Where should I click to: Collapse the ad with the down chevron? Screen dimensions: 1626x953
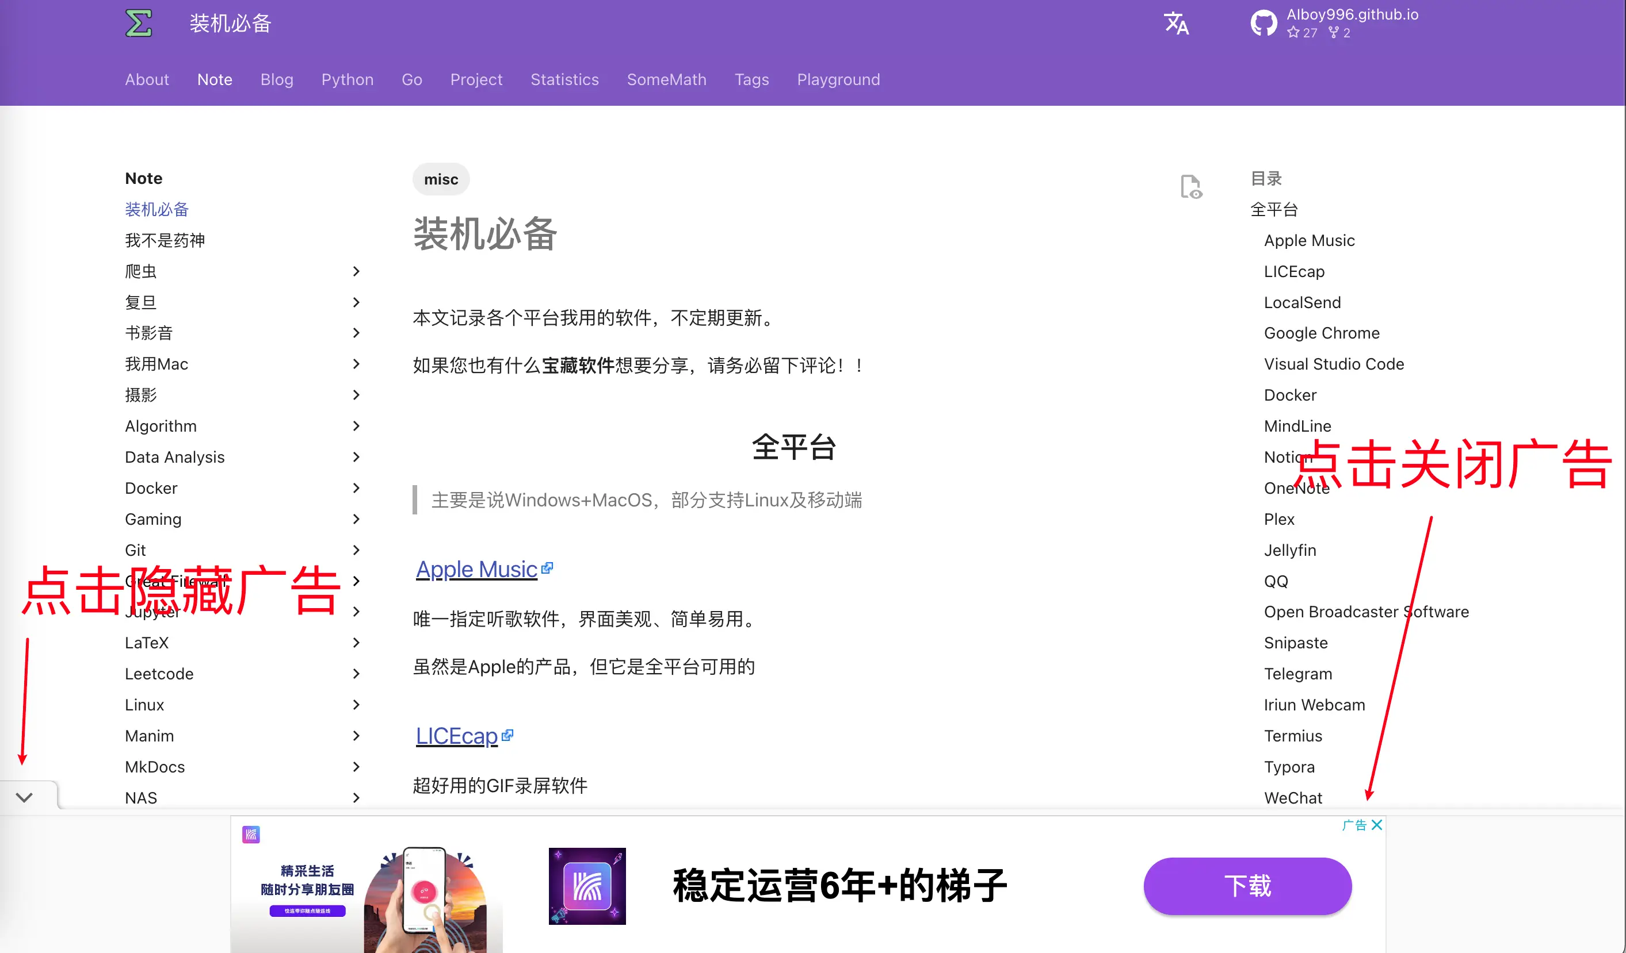pyautogui.click(x=25, y=797)
